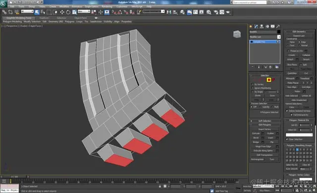Collapse the Edit Geometry rollout
The image size is (317, 193).
tap(299, 32)
